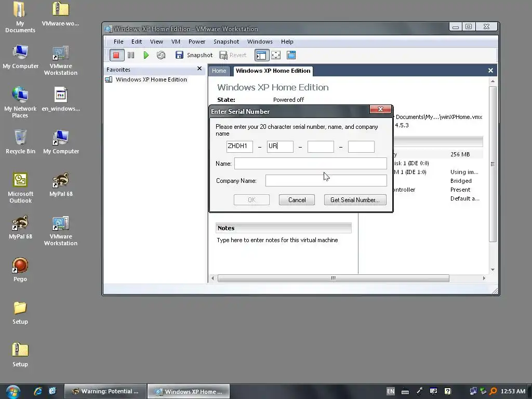Open the Power menu

[x=197, y=42]
